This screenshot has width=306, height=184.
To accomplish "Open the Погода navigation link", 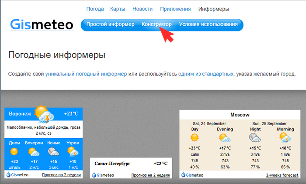I will pyautogui.click(x=95, y=9).
